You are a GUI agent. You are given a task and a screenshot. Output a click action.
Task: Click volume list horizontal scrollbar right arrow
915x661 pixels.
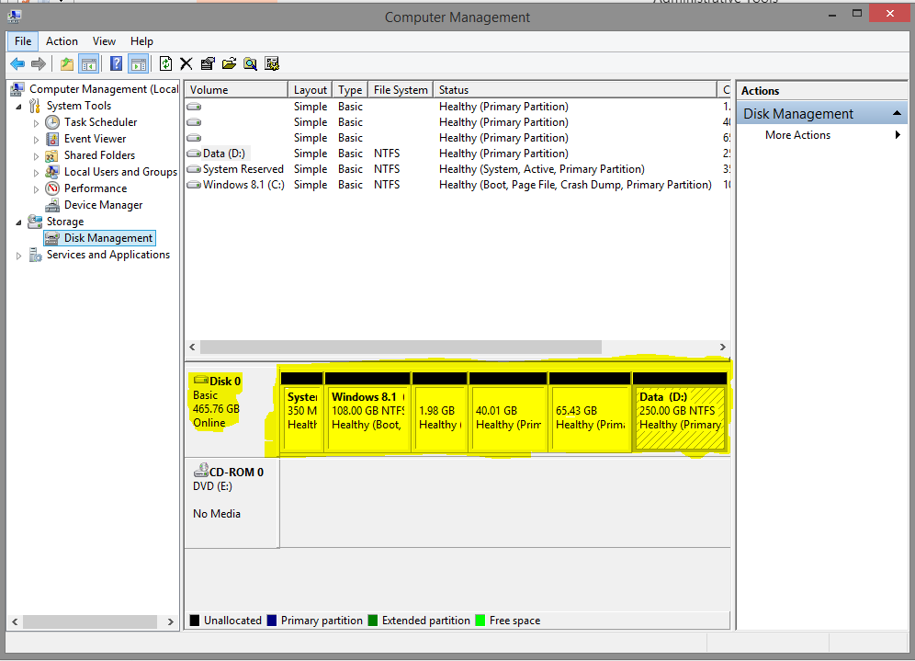[x=722, y=347]
